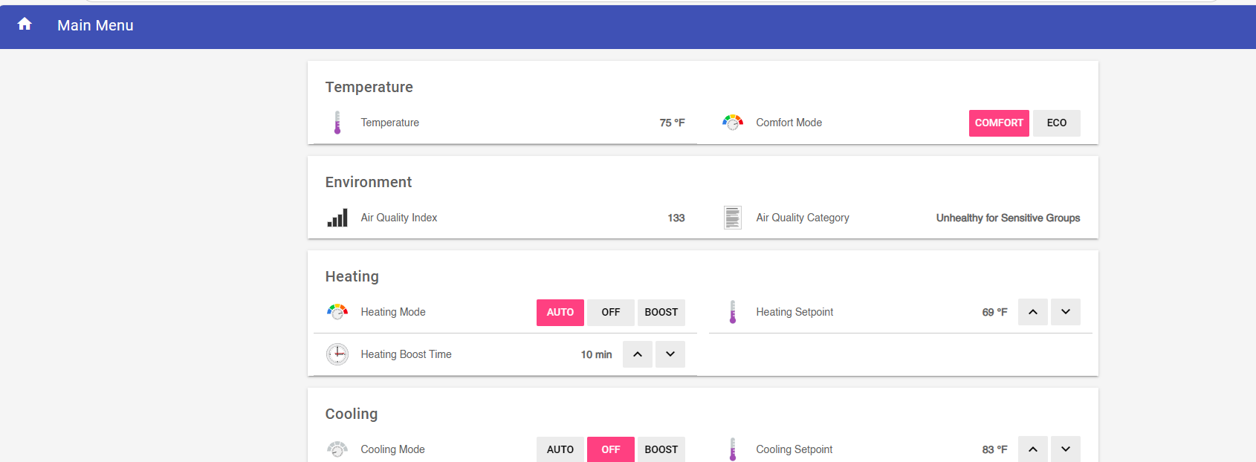The height and width of the screenshot is (462, 1256).
Task: Enable BOOST for Heating Mode
Action: pos(661,313)
